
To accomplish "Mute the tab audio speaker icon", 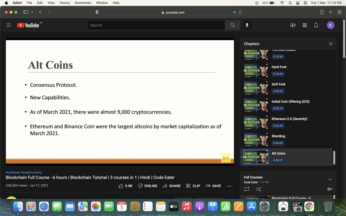I will 235,12.
